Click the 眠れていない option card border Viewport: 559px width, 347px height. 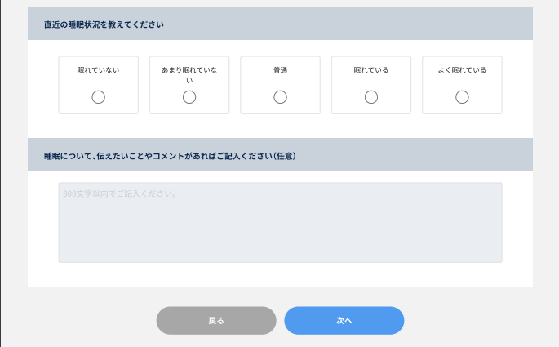99,56
